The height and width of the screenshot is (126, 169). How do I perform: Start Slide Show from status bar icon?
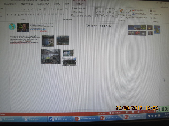click(x=144, y=112)
